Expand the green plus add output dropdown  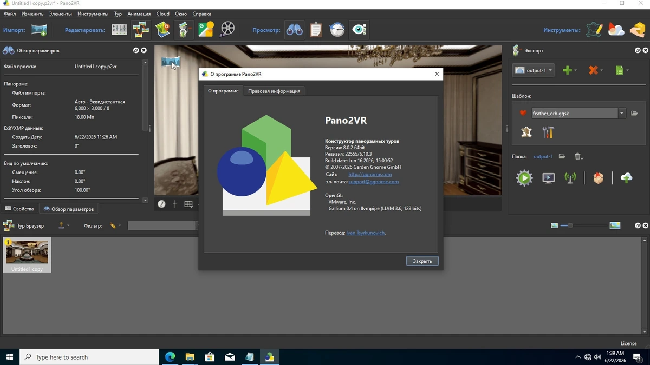pos(570,70)
